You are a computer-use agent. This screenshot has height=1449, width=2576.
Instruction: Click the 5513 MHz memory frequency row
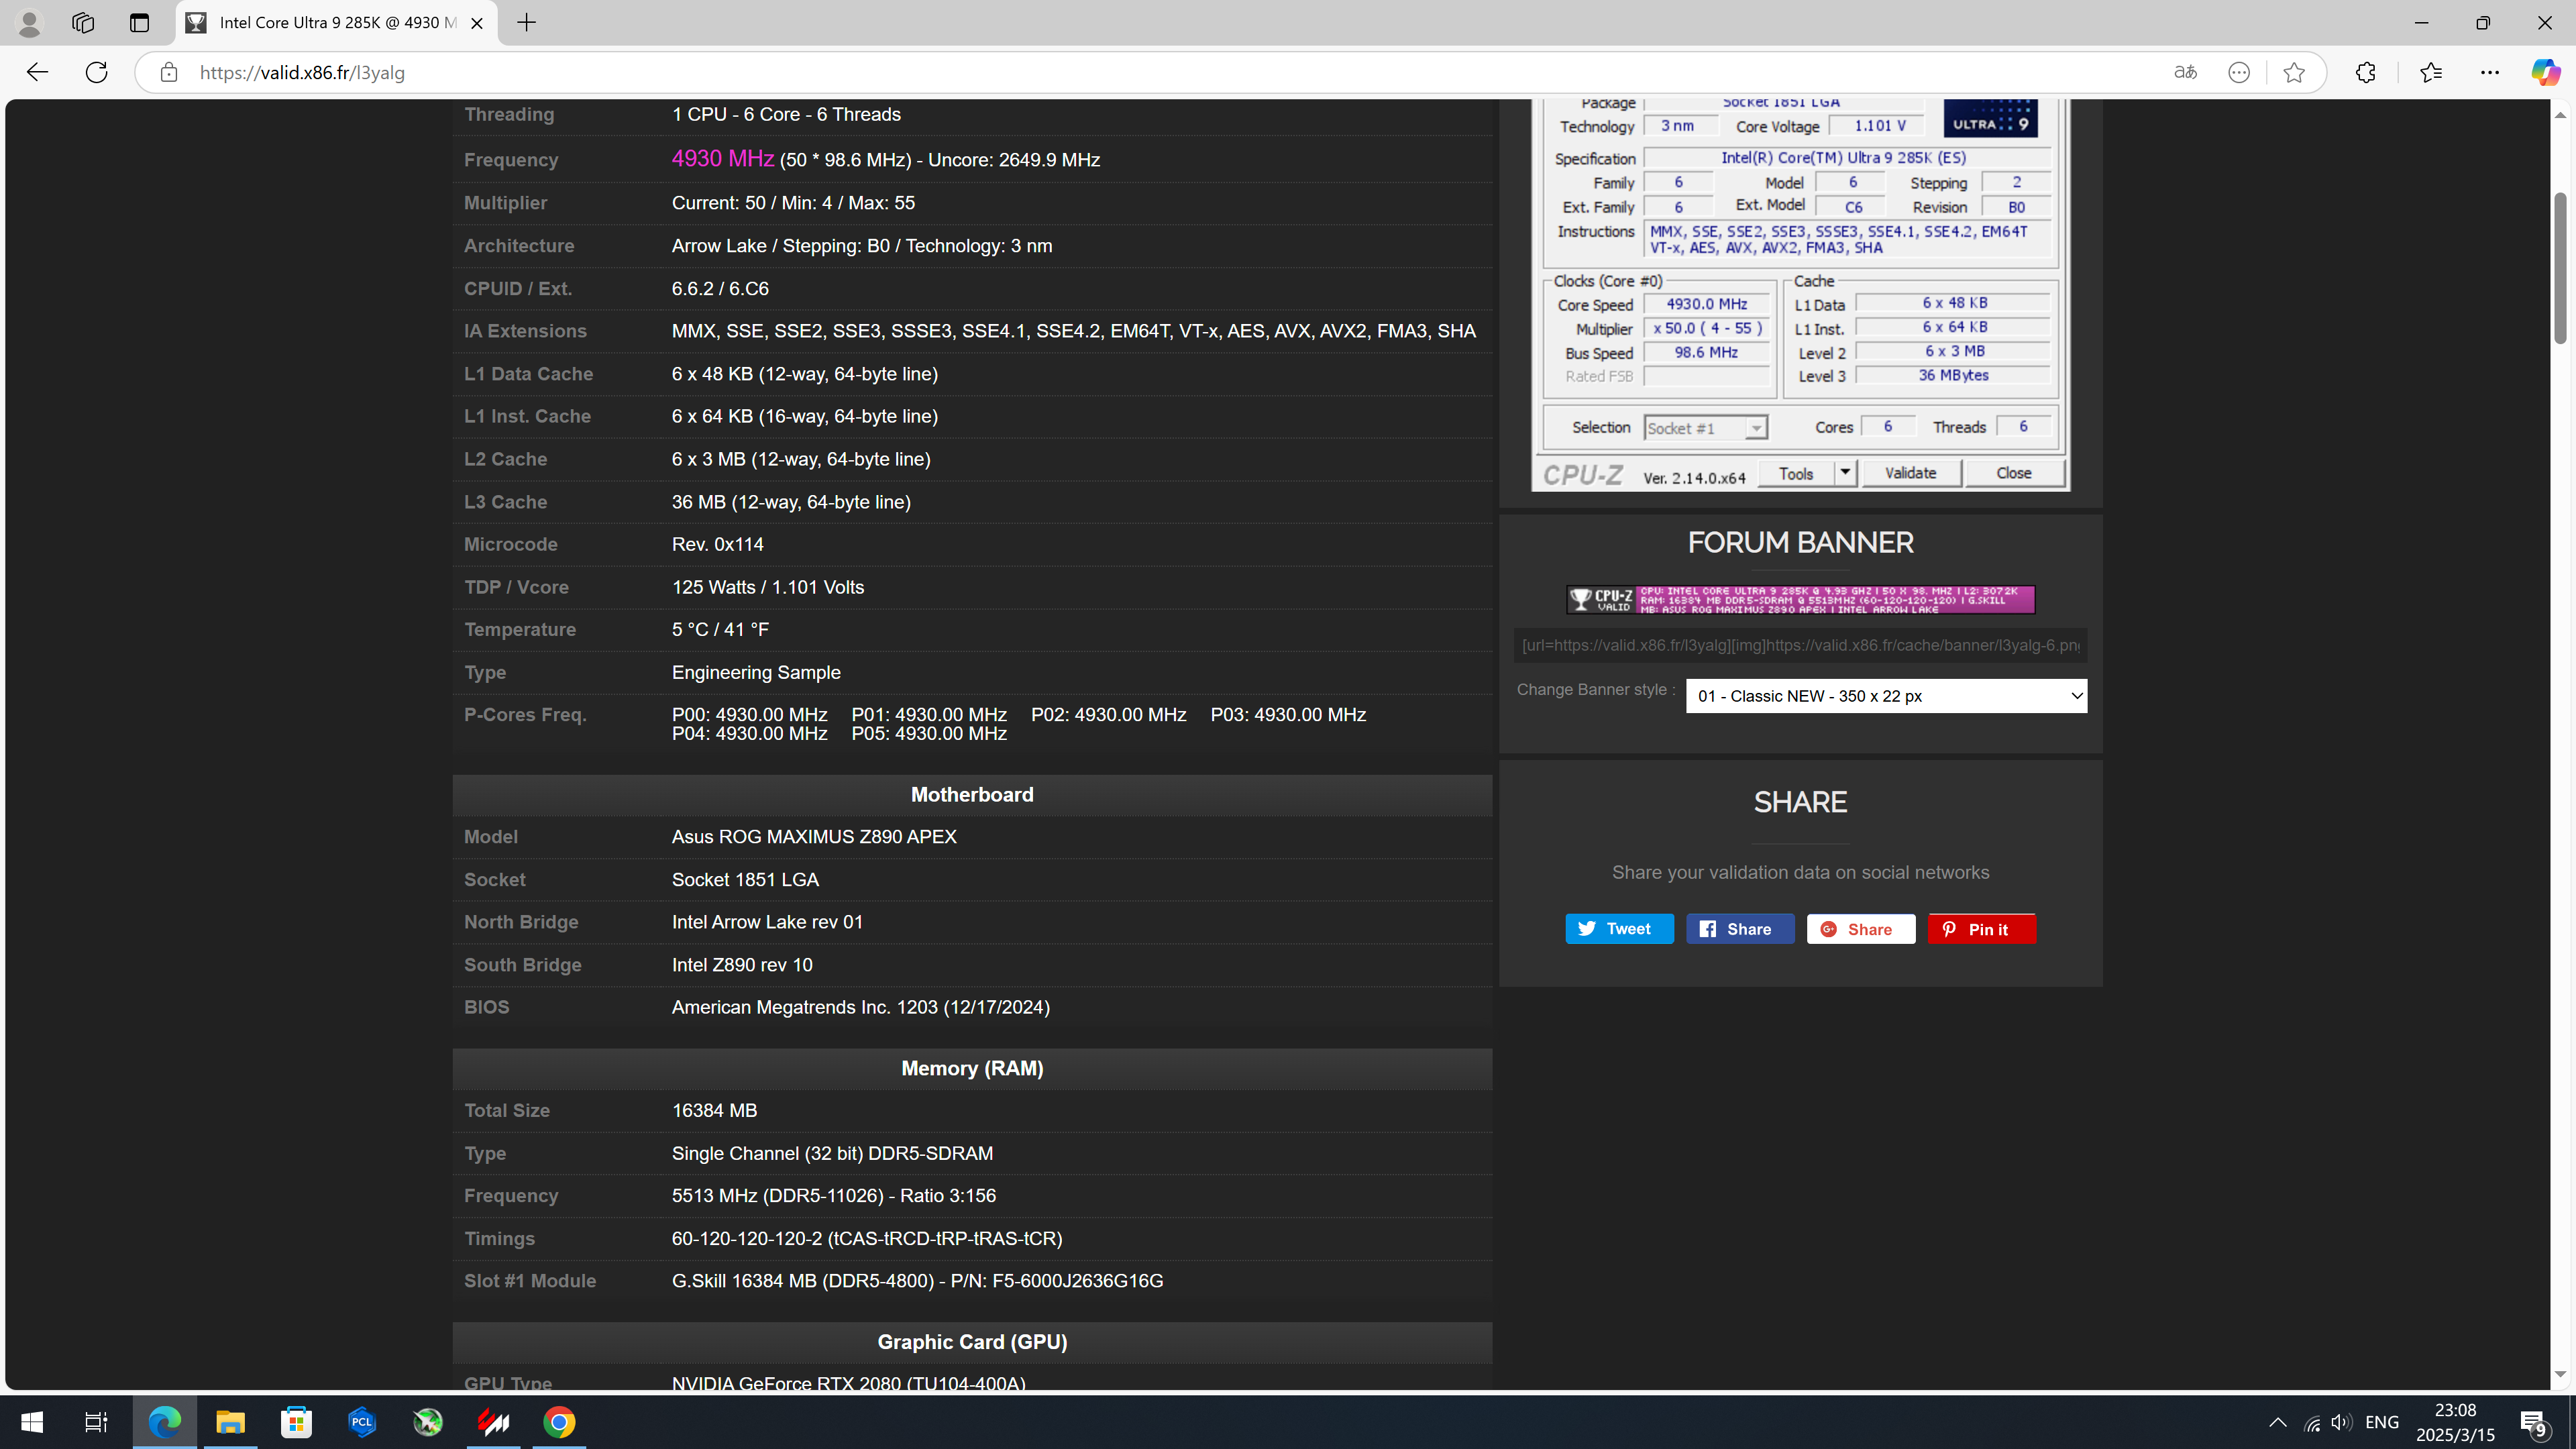coord(972,1196)
